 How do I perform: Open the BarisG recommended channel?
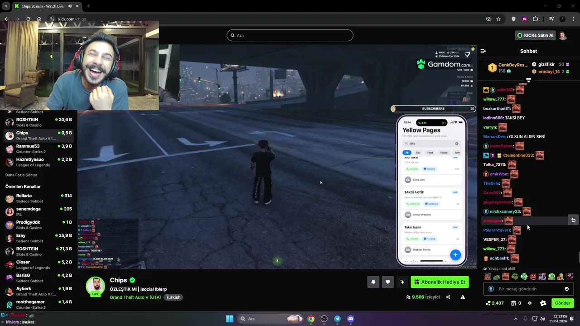tap(39, 278)
